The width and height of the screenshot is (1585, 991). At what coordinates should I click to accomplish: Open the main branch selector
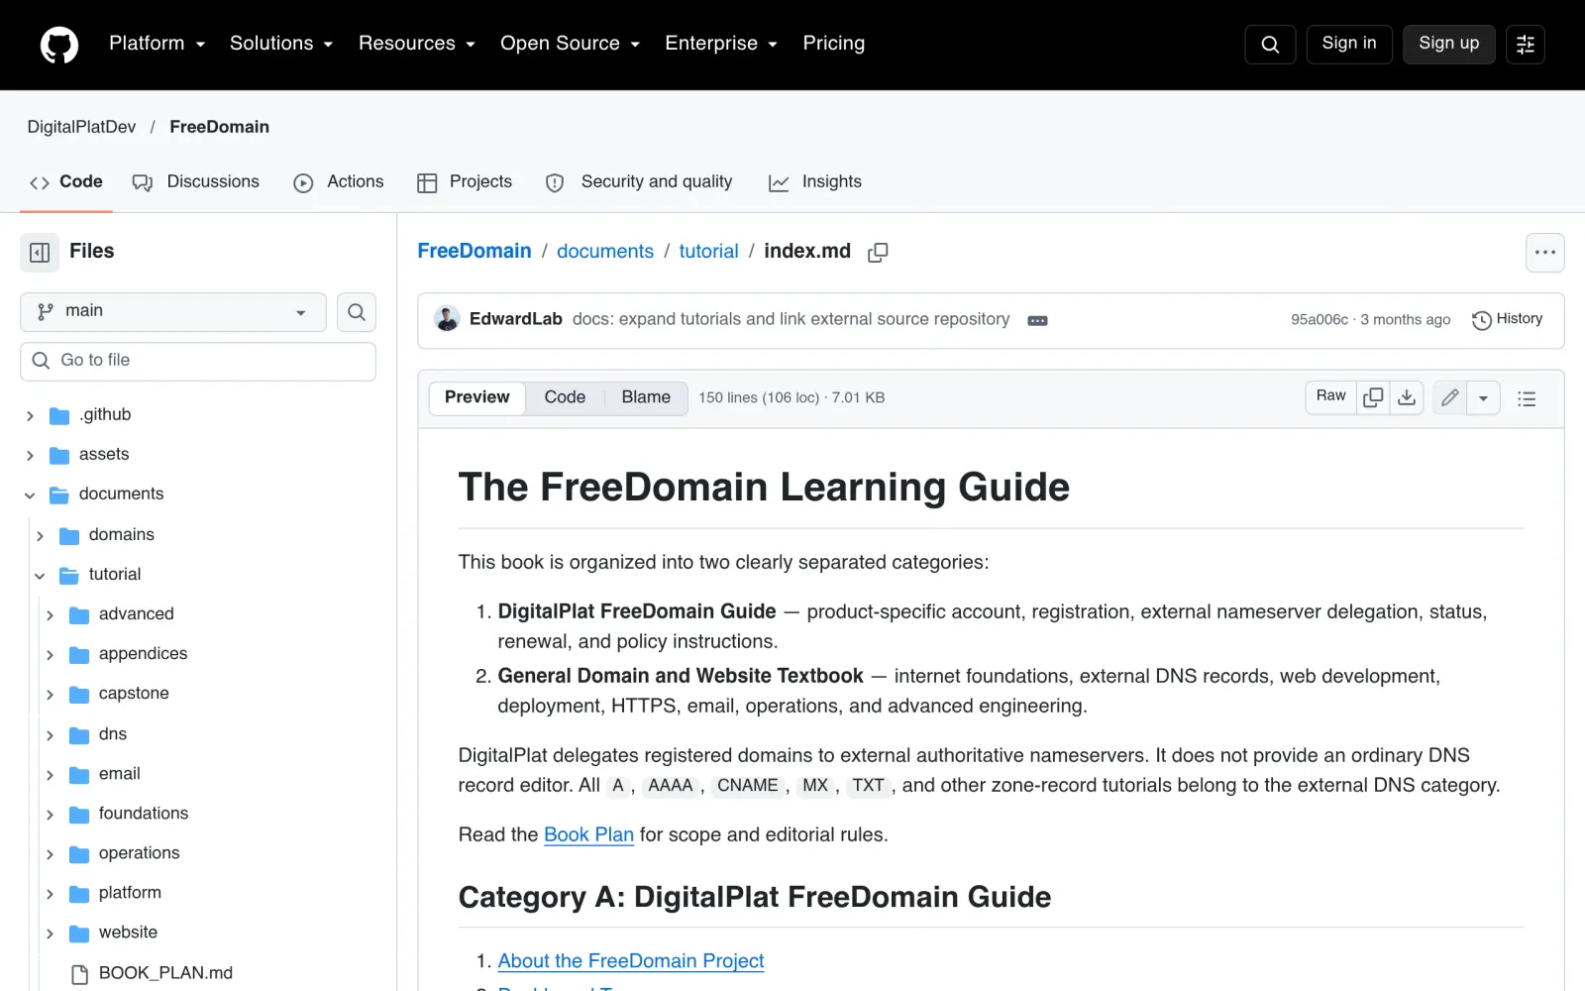pyautogui.click(x=173, y=312)
